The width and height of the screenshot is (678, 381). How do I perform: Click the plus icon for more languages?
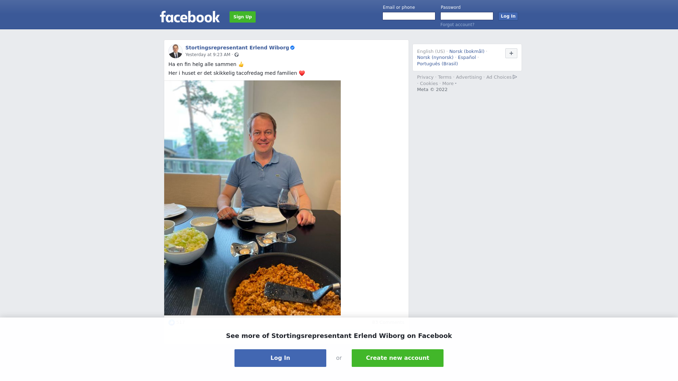tap(511, 53)
